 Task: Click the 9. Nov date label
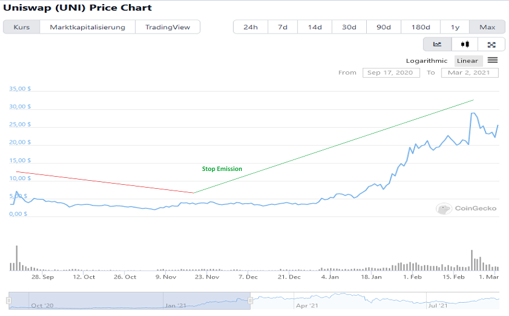click(x=166, y=277)
